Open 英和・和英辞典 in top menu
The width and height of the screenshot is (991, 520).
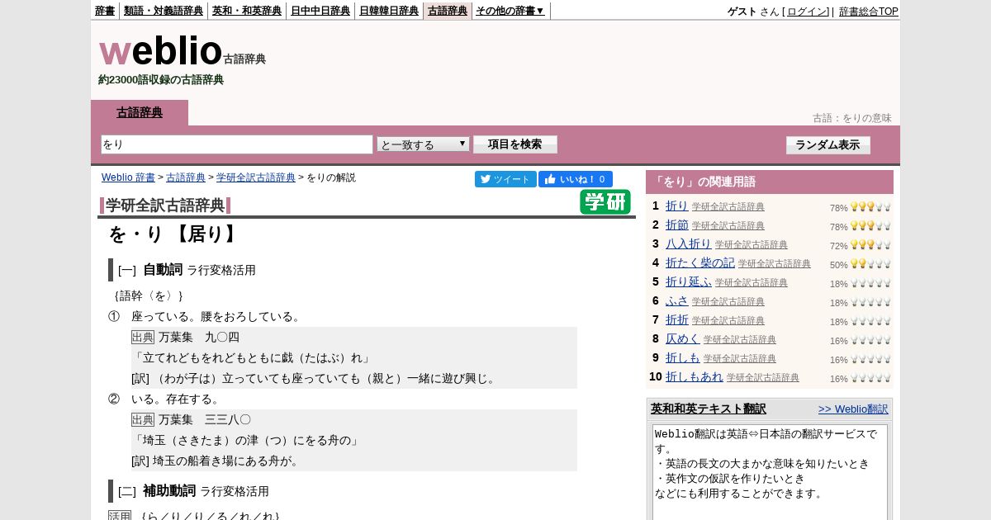click(x=247, y=11)
